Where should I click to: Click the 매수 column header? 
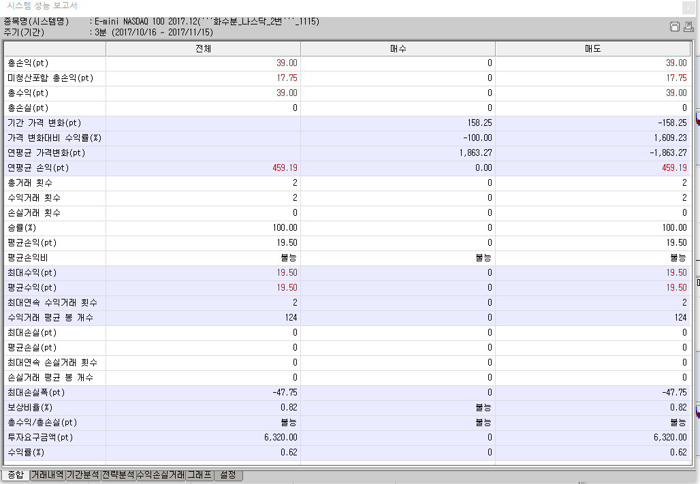coord(398,49)
